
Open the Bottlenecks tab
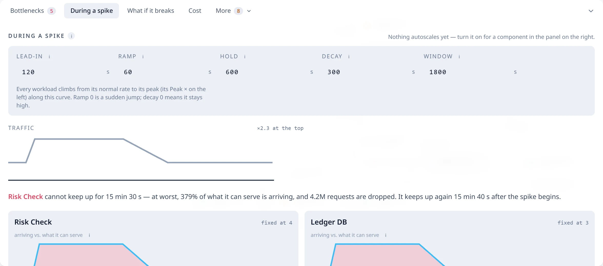[x=33, y=11]
